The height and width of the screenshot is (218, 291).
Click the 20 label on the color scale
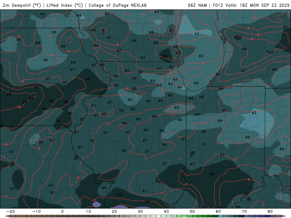point(114,211)
